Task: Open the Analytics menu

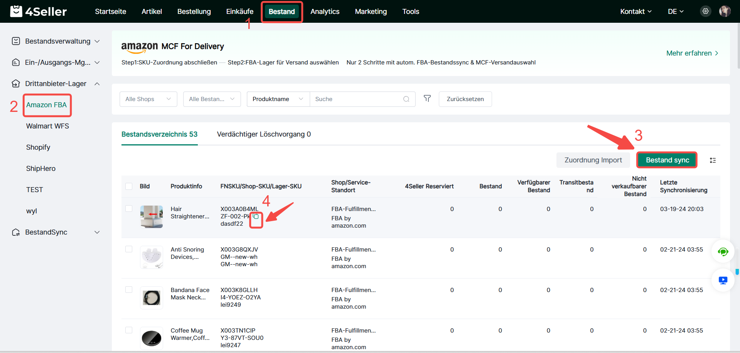Action: coord(325,12)
